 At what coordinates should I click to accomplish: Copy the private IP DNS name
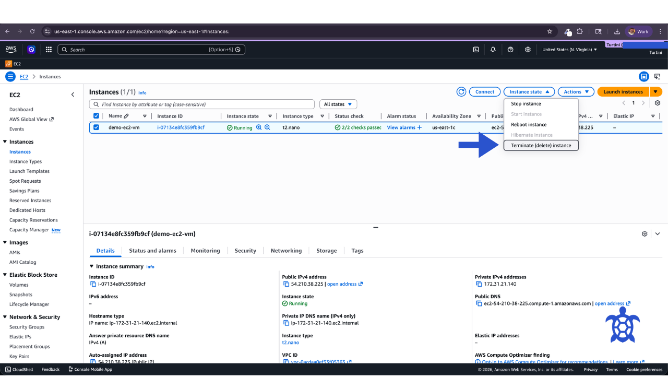(x=287, y=323)
